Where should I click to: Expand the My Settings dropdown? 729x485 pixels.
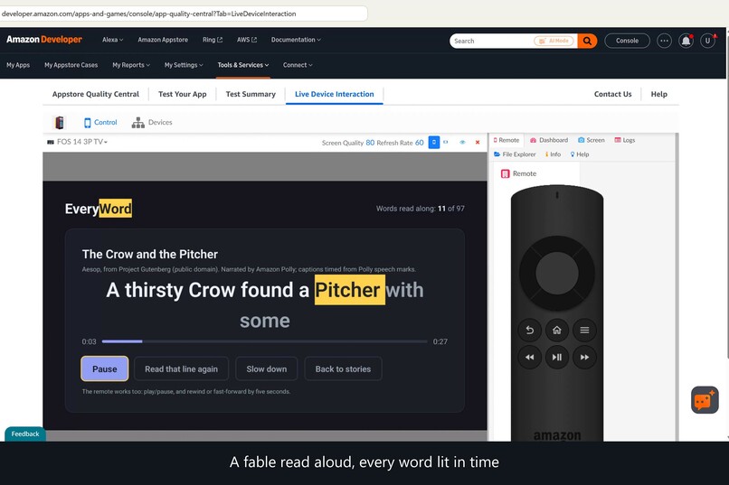click(x=184, y=65)
